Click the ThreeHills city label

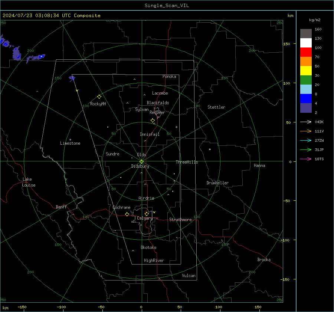click(x=187, y=162)
